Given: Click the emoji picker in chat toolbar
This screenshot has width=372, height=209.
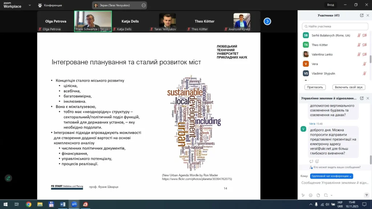Looking at the screenshot, I should (311, 195).
